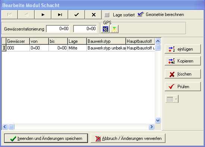Click Abbruch / Änderungen verwerfen
Image resolution: width=205 pixels, height=147 pixels.
[x=128, y=138]
